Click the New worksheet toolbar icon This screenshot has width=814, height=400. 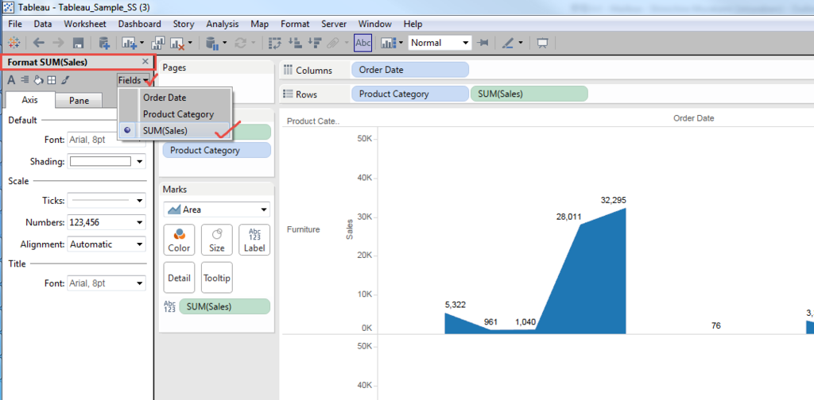coord(128,43)
